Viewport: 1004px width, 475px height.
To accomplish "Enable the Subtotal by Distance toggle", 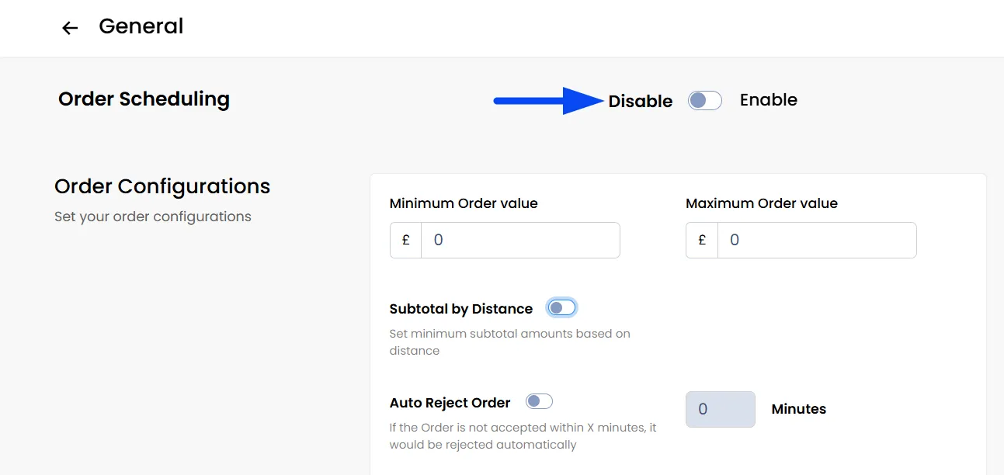I will click(561, 308).
